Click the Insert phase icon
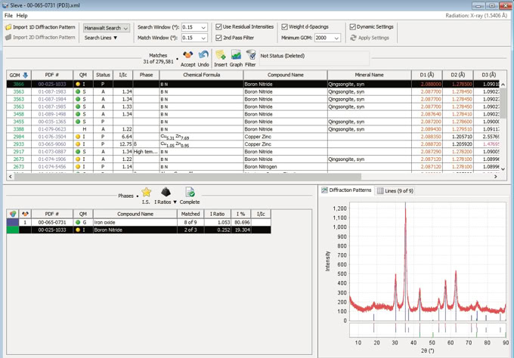 point(220,57)
